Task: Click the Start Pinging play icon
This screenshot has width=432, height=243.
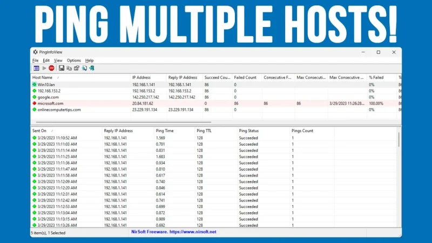Action: pyautogui.click(x=44, y=68)
